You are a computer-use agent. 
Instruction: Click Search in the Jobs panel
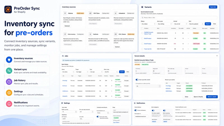click(122, 72)
